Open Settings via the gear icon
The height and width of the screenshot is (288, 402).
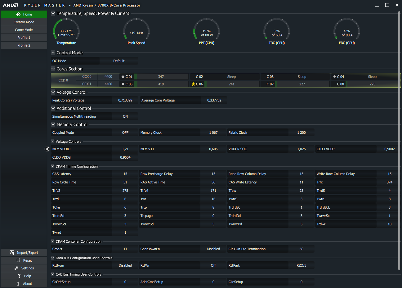pos(16,268)
